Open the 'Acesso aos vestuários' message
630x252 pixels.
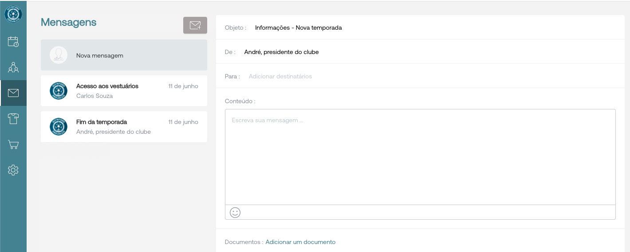point(124,91)
